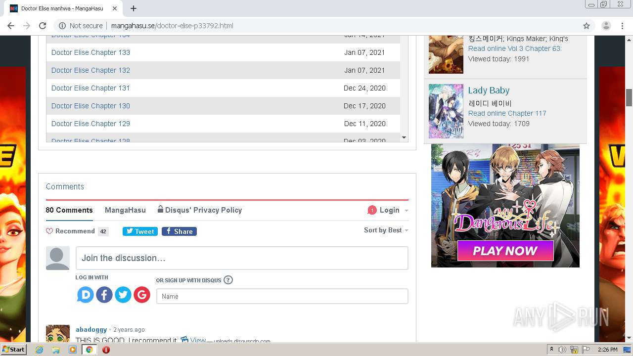This screenshot has height=356, width=633.
Task: Click the 42 recommend count badge
Action: [103, 231]
